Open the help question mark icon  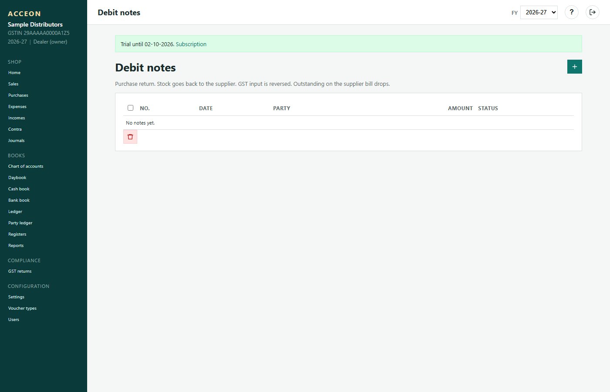coord(572,12)
